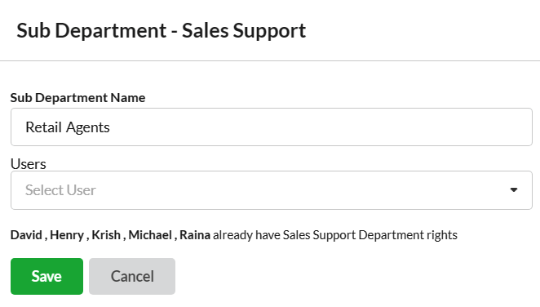Click the Select User placeholder text
Image resolution: width=540 pixels, height=307 pixels.
click(60, 190)
